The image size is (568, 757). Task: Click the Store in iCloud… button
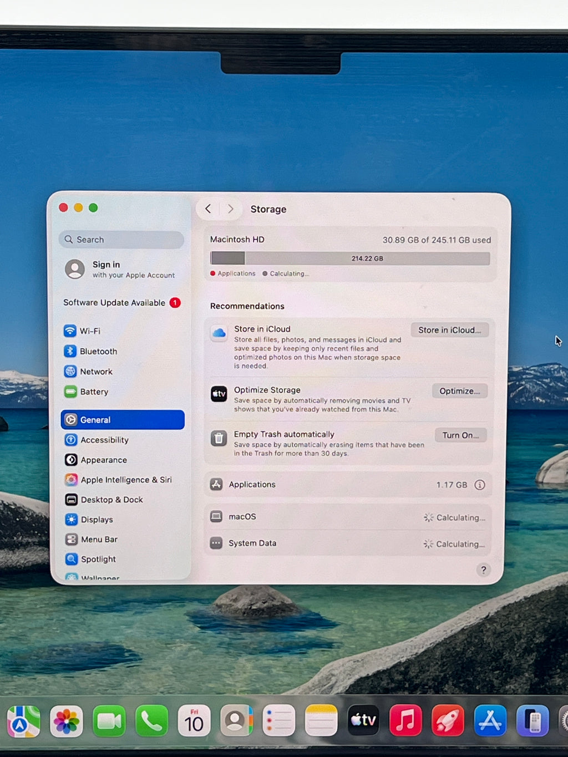tap(450, 330)
